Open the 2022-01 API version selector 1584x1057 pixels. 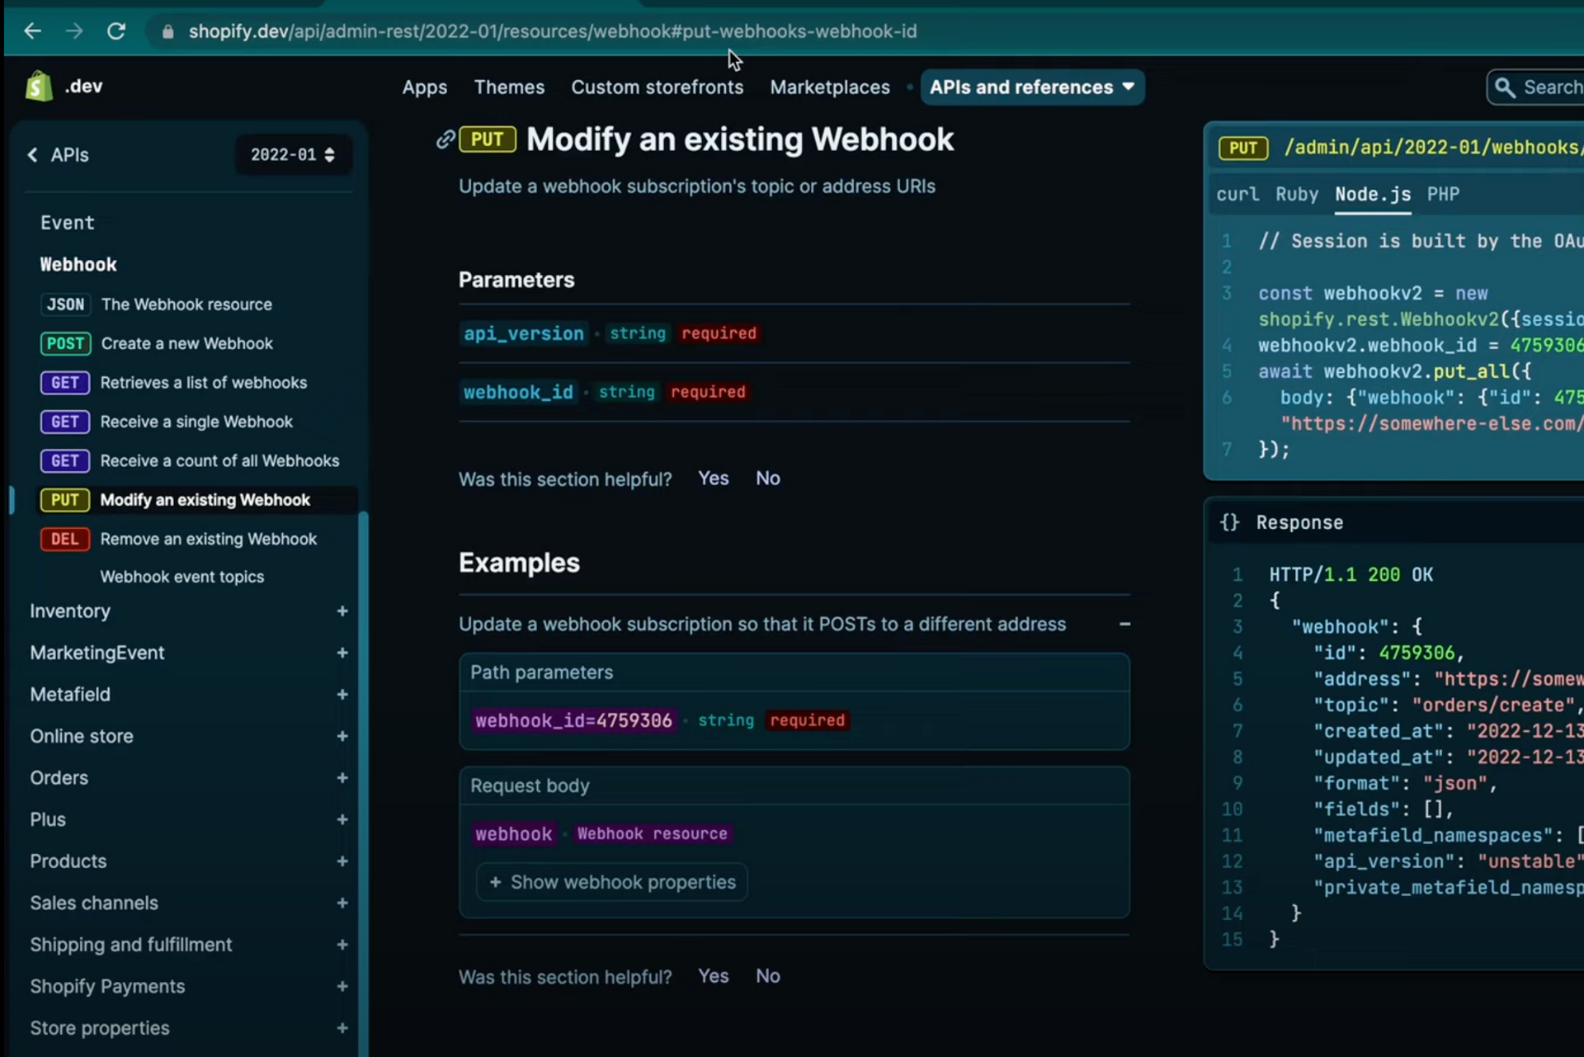pos(293,154)
